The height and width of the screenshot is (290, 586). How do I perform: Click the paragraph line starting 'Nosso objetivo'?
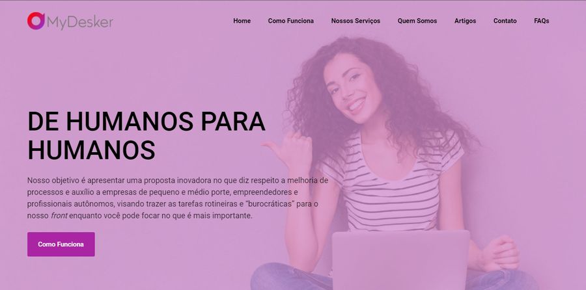(178, 181)
